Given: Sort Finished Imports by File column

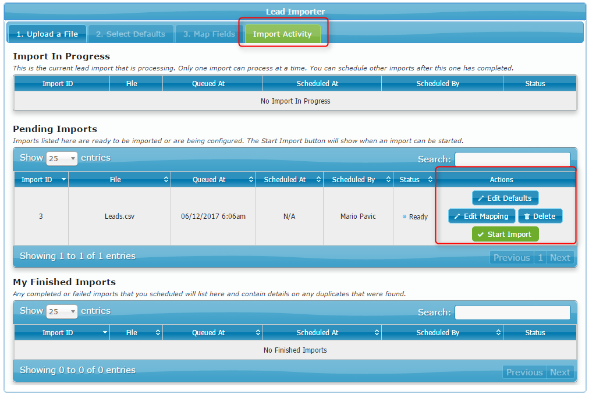Looking at the screenshot, I should [136, 332].
